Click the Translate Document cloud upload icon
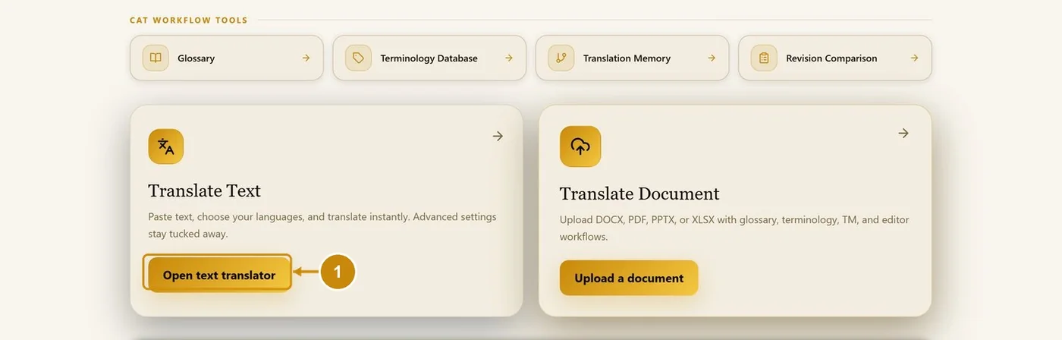 click(x=580, y=146)
